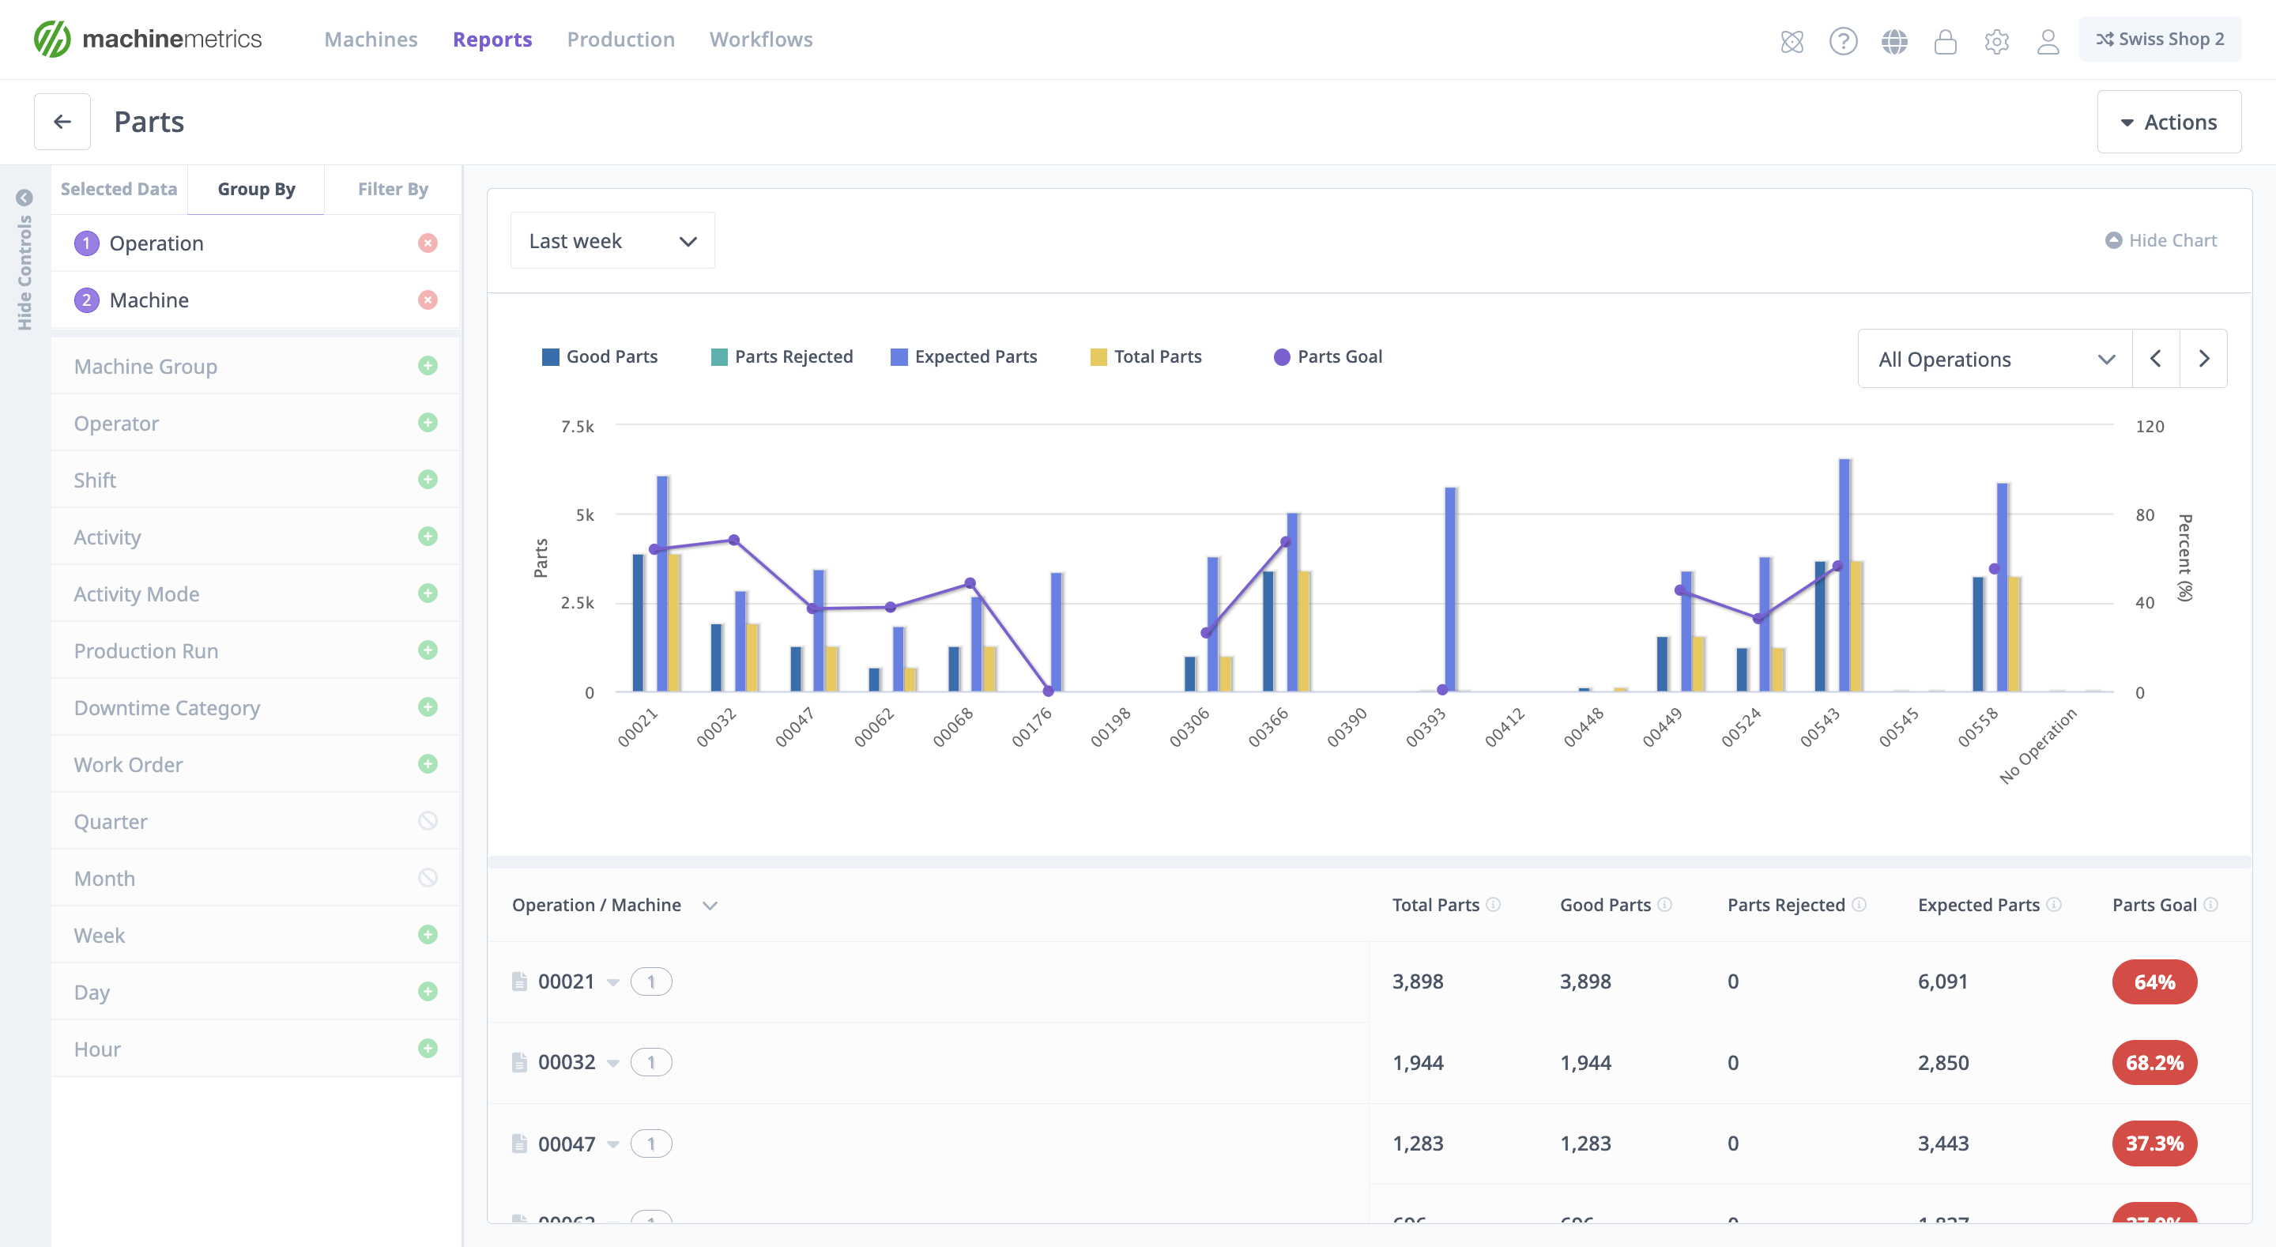Open the Actions dropdown menu
The height and width of the screenshot is (1247, 2276).
pyautogui.click(x=2169, y=122)
